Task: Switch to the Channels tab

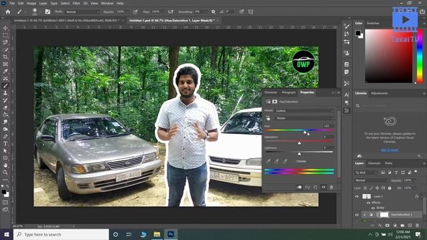Action: tap(374, 163)
